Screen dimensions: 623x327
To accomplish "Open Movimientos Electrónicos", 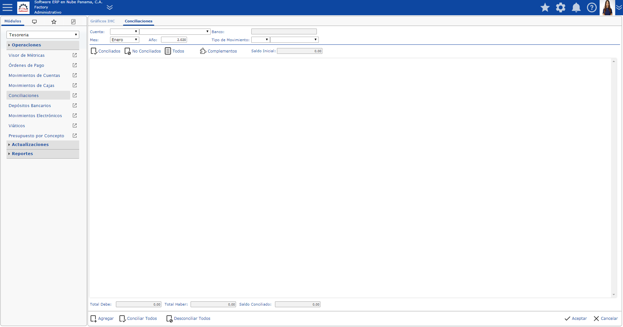I will tap(35, 116).
